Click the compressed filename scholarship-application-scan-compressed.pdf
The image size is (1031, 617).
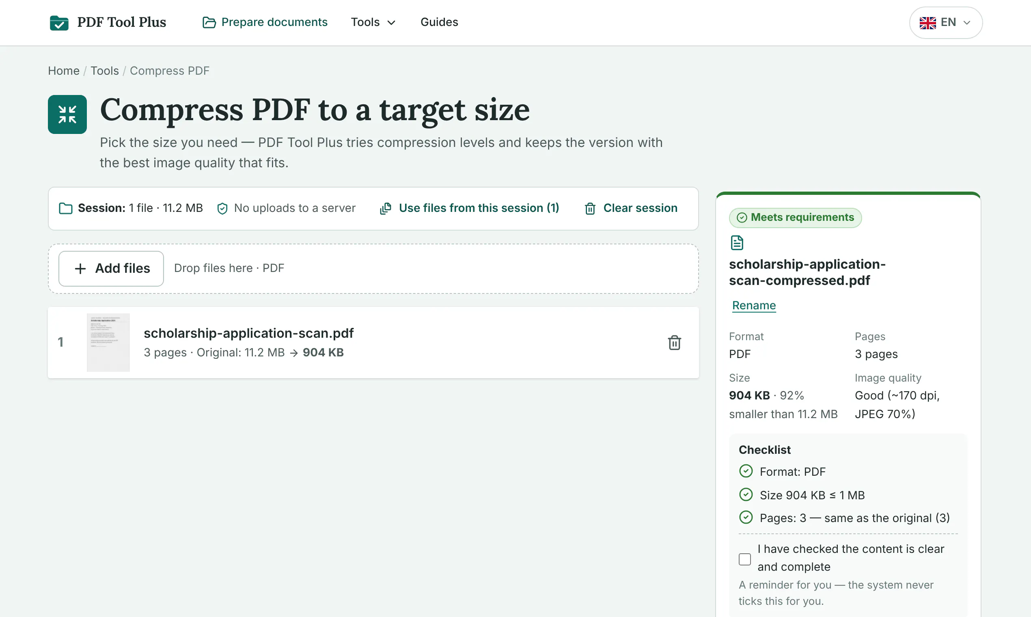[x=807, y=273]
